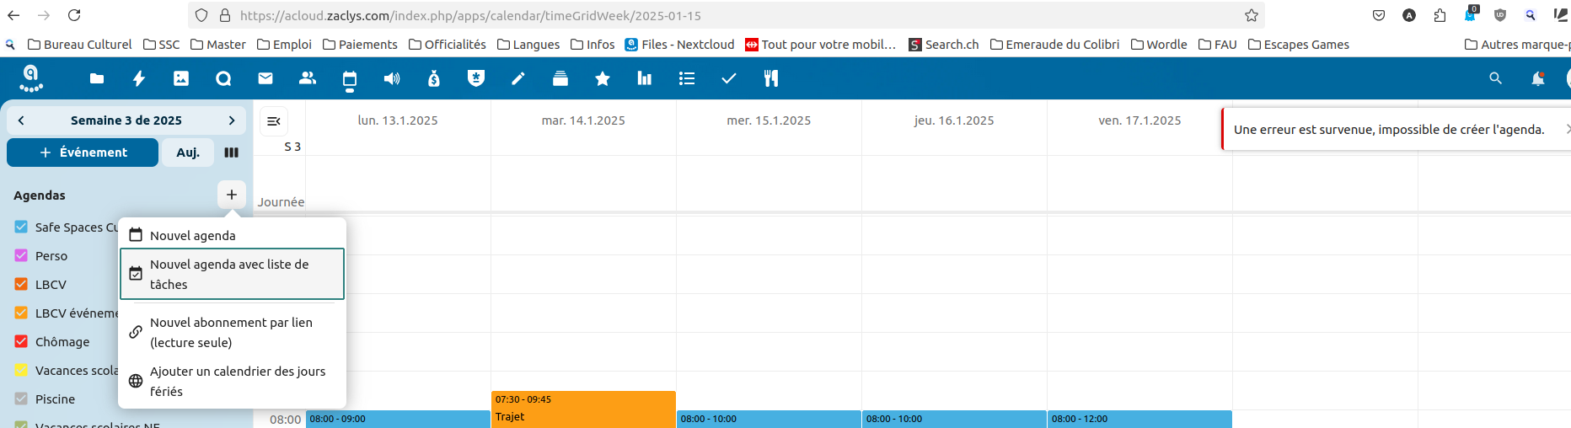Click the '+ Événement' button
Viewport: 1571px width, 428px height.
(x=83, y=152)
